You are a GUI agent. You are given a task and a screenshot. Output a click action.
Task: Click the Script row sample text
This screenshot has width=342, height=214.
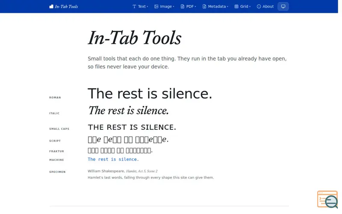(x=128, y=140)
